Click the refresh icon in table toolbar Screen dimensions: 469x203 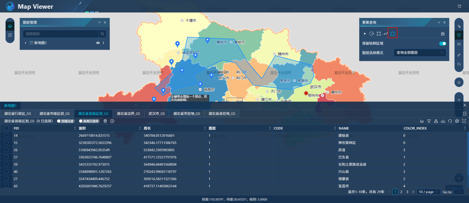(450, 121)
